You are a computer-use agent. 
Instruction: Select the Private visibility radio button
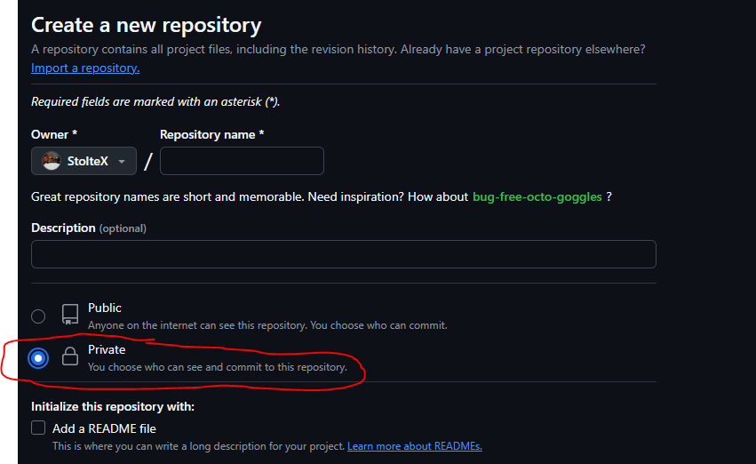(x=38, y=358)
